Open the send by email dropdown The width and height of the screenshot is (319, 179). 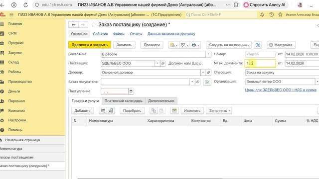click(184, 45)
